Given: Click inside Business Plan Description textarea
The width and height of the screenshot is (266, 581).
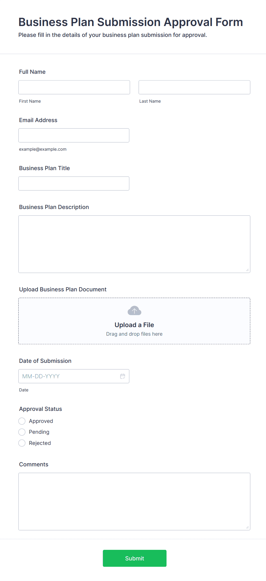Looking at the screenshot, I should point(134,244).
